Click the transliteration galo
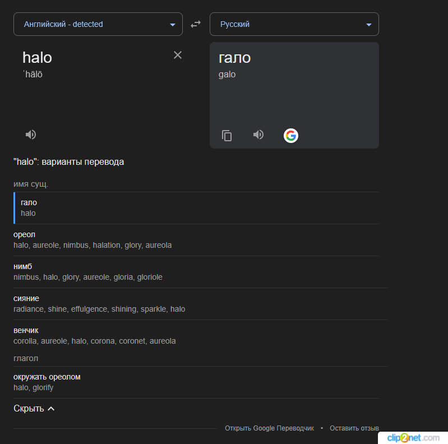 coord(227,75)
